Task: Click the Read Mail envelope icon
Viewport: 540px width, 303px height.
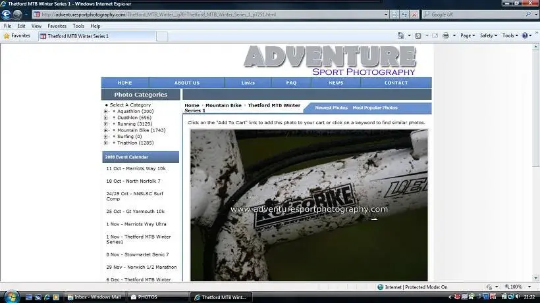Action: (435, 35)
